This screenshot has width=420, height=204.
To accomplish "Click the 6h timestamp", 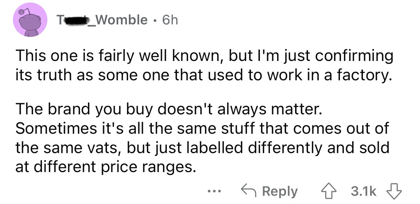I will click(170, 20).
